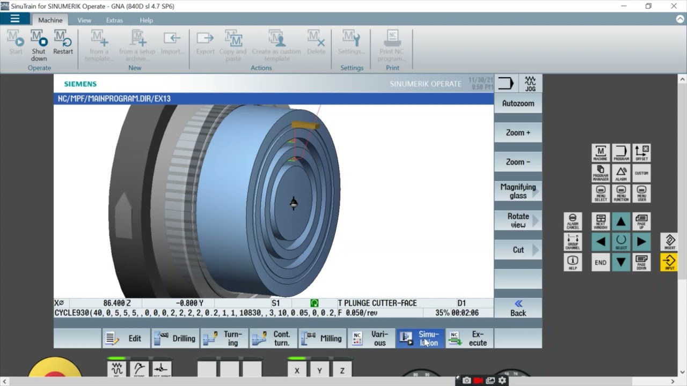Viewport: 687px width, 386px height.
Task: Click the HELP info key
Action: pyautogui.click(x=573, y=262)
